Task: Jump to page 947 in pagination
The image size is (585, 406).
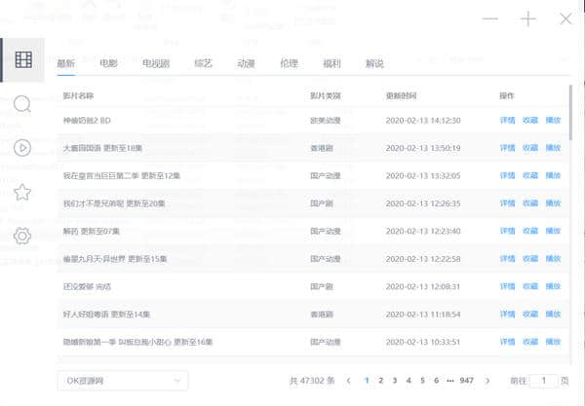Action: pos(467,381)
